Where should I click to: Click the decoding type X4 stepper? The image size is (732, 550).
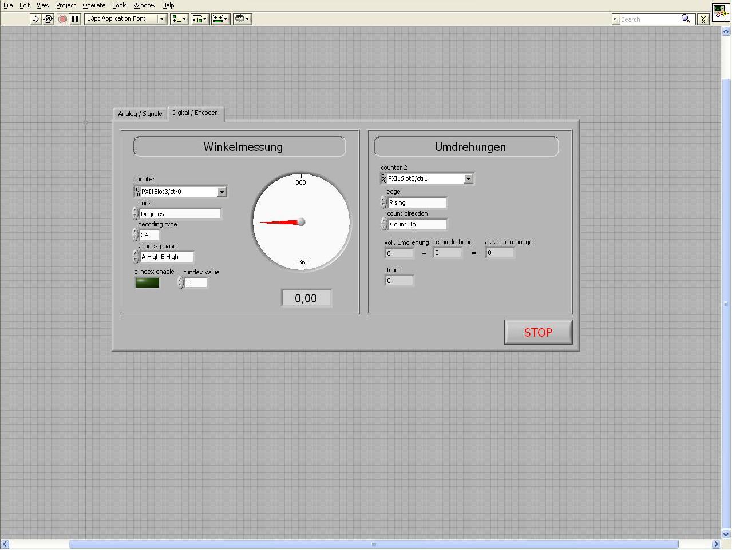[135, 234]
